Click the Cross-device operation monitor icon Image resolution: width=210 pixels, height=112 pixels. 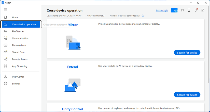(5, 24)
